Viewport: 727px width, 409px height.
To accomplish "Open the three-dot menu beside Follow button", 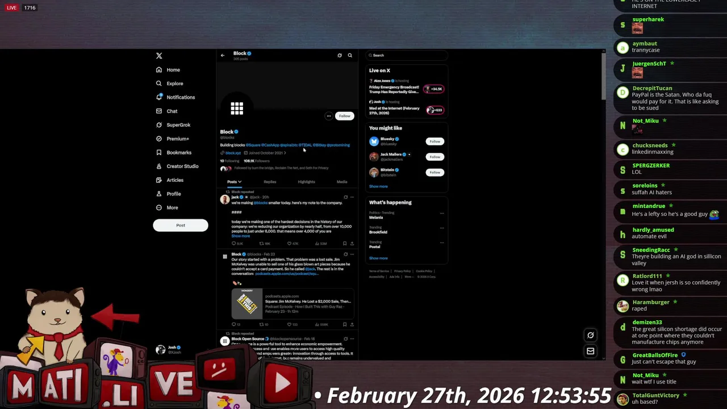I will coord(328,116).
